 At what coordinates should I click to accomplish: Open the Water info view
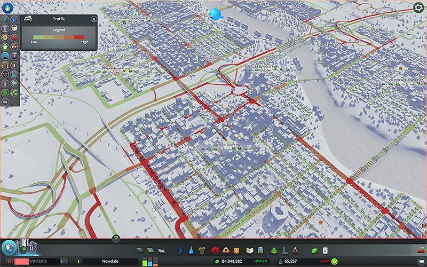(x=14, y=19)
